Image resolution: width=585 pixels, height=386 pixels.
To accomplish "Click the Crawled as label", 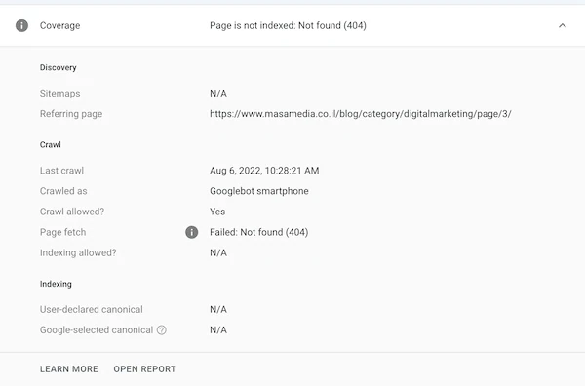I will click(63, 191).
